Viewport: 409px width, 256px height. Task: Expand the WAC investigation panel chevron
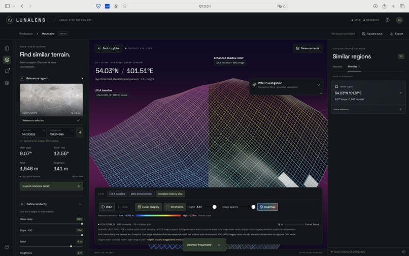pyautogui.click(x=319, y=85)
